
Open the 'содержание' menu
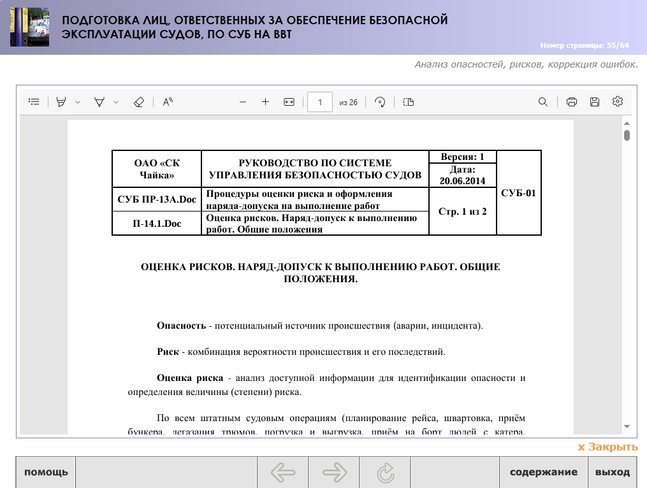pos(543,473)
